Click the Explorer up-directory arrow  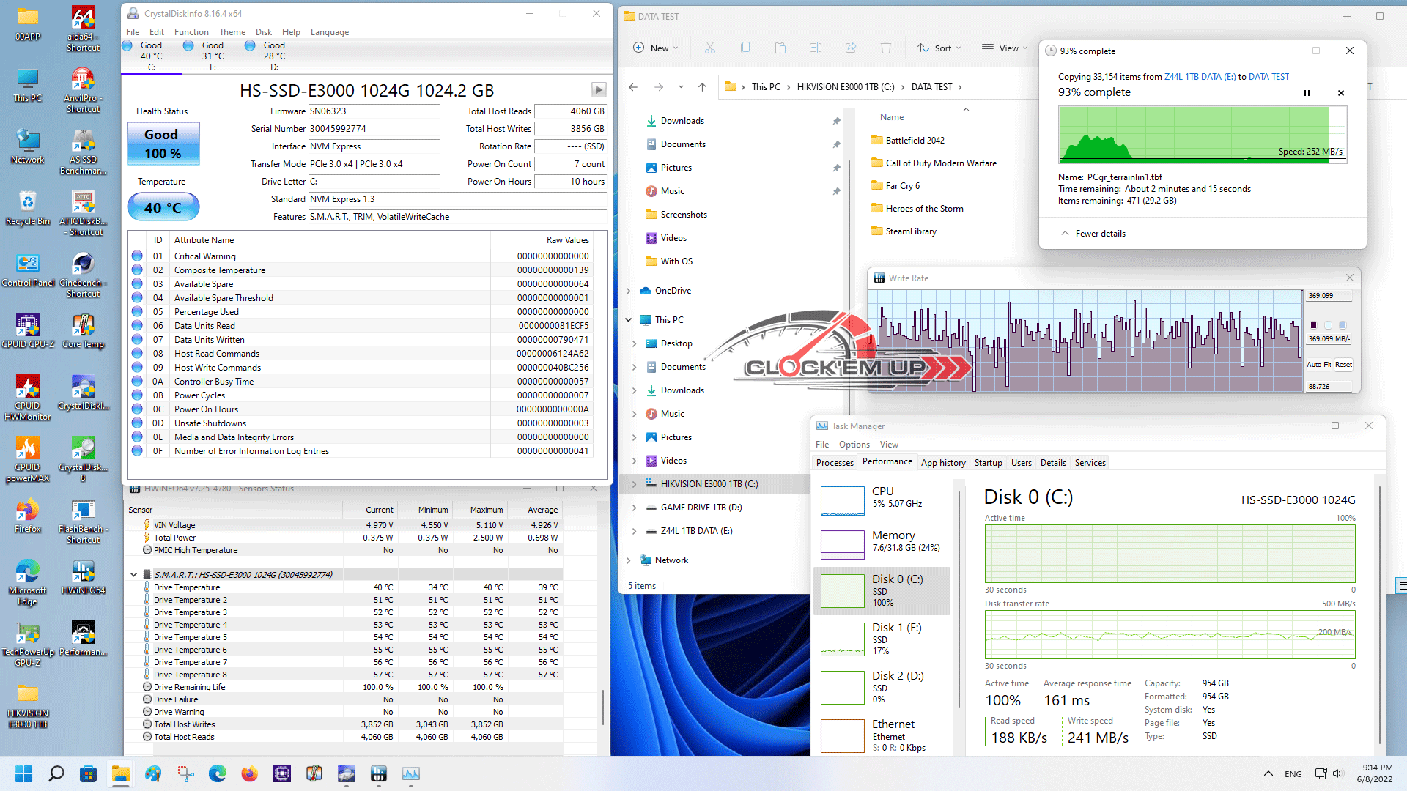click(x=702, y=87)
